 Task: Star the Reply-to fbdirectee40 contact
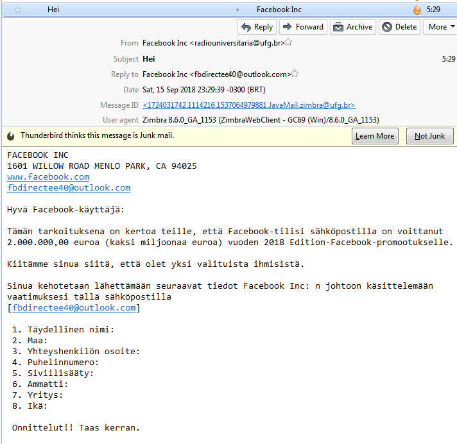point(295,73)
